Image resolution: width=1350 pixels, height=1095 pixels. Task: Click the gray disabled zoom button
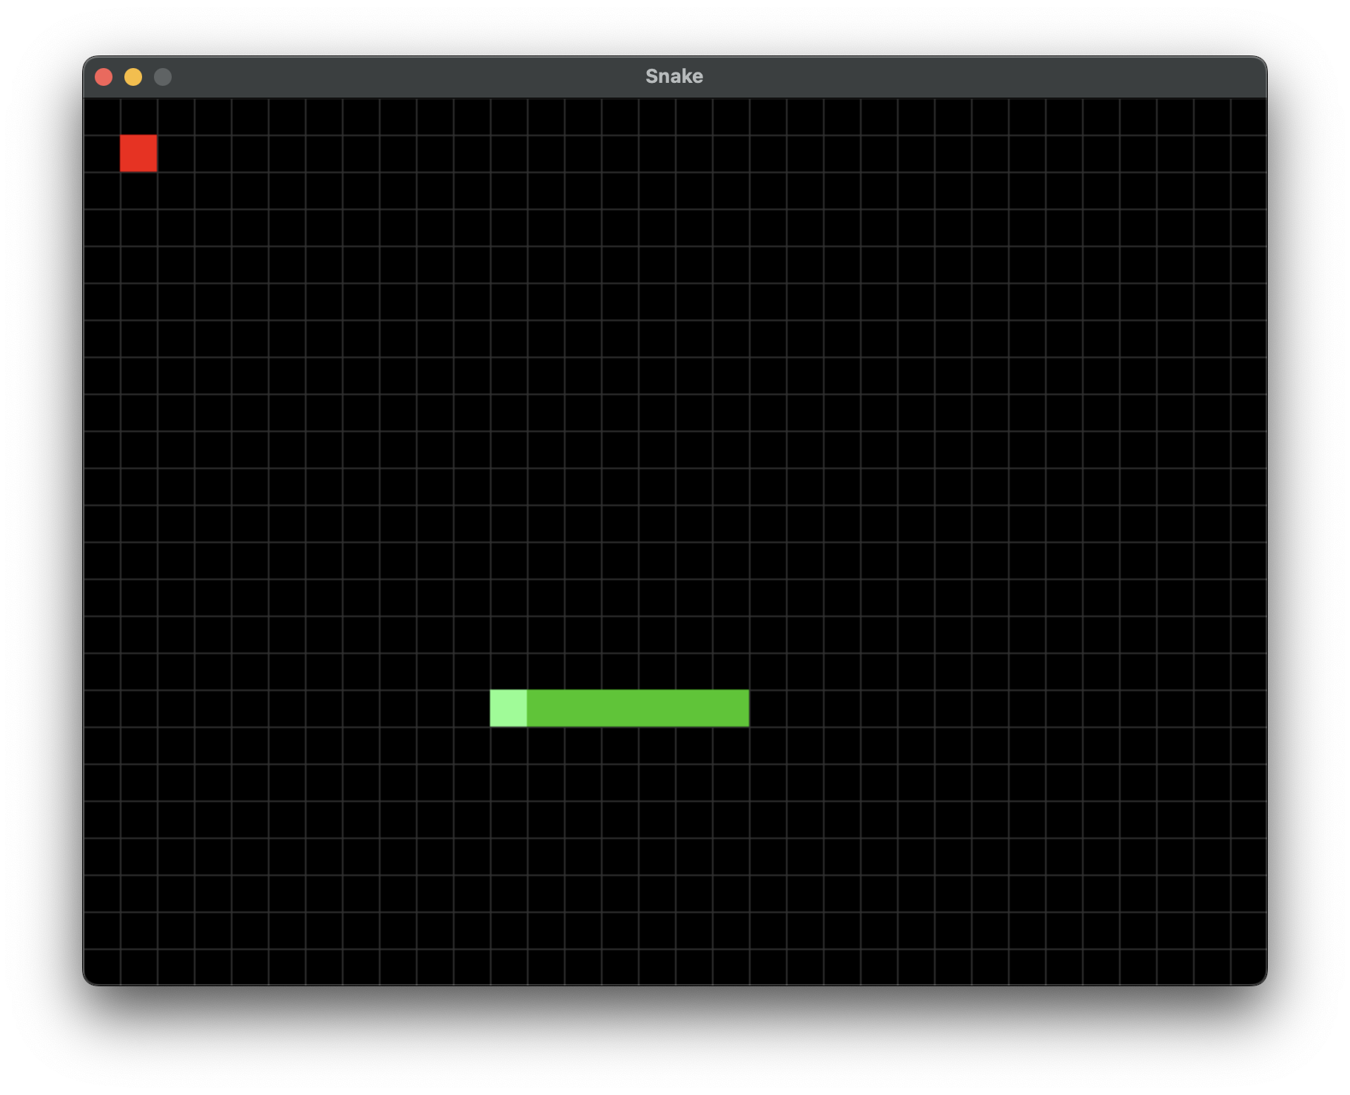click(163, 77)
